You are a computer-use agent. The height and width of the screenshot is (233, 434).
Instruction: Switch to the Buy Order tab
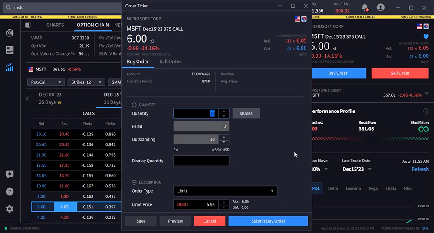pyautogui.click(x=138, y=62)
